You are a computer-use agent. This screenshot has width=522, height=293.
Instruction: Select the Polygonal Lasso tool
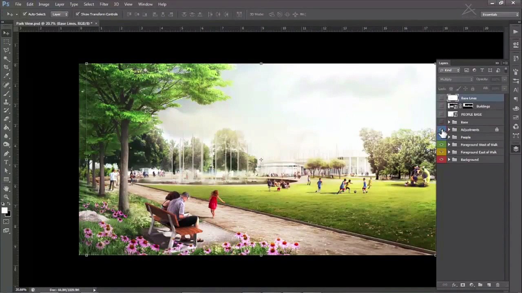coord(6,50)
